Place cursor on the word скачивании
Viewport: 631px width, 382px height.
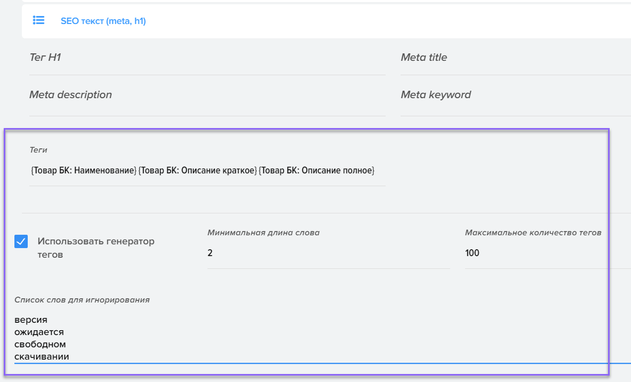(x=42, y=356)
